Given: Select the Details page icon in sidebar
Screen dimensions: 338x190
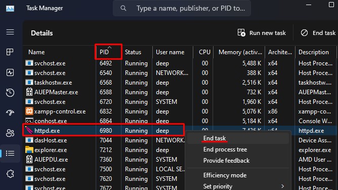Looking at the screenshot, I should pyautogui.click(x=10, y=154).
